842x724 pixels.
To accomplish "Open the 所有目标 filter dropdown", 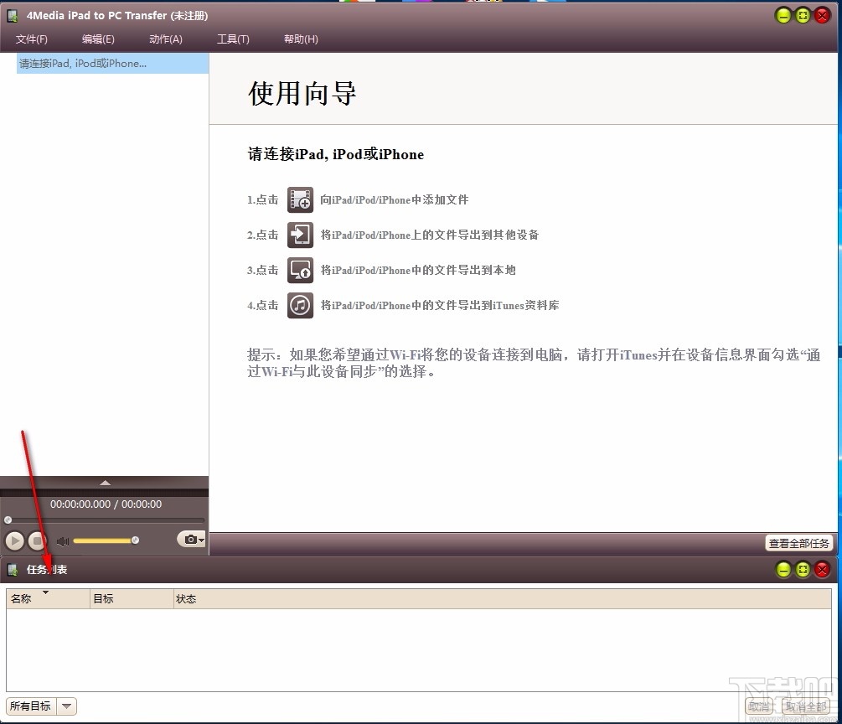I will [x=66, y=706].
